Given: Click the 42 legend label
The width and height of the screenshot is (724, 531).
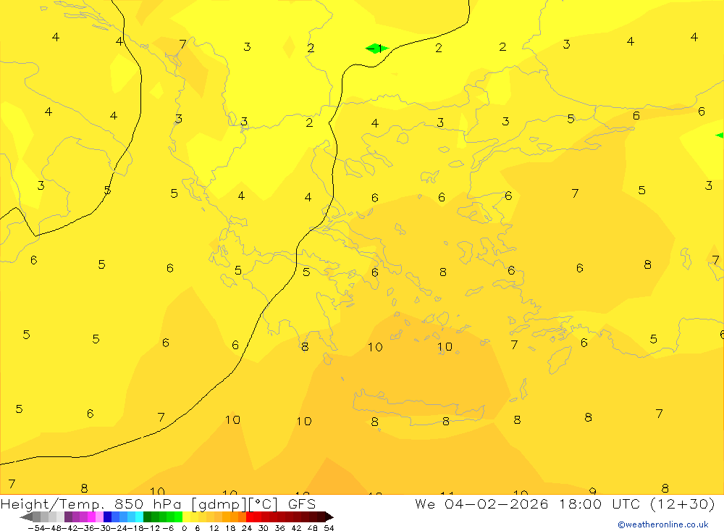Looking at the screenshot, I should pyautogui.click(x=296, y=528).
